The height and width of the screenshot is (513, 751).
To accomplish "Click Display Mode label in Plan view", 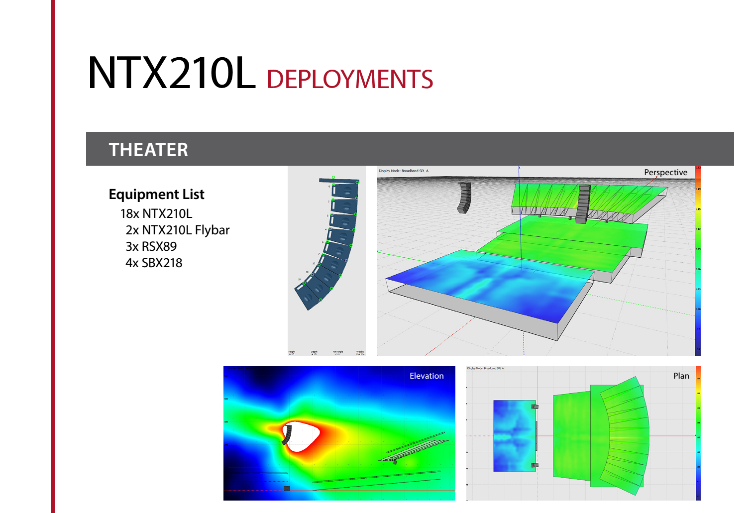I will coord(485,368).
